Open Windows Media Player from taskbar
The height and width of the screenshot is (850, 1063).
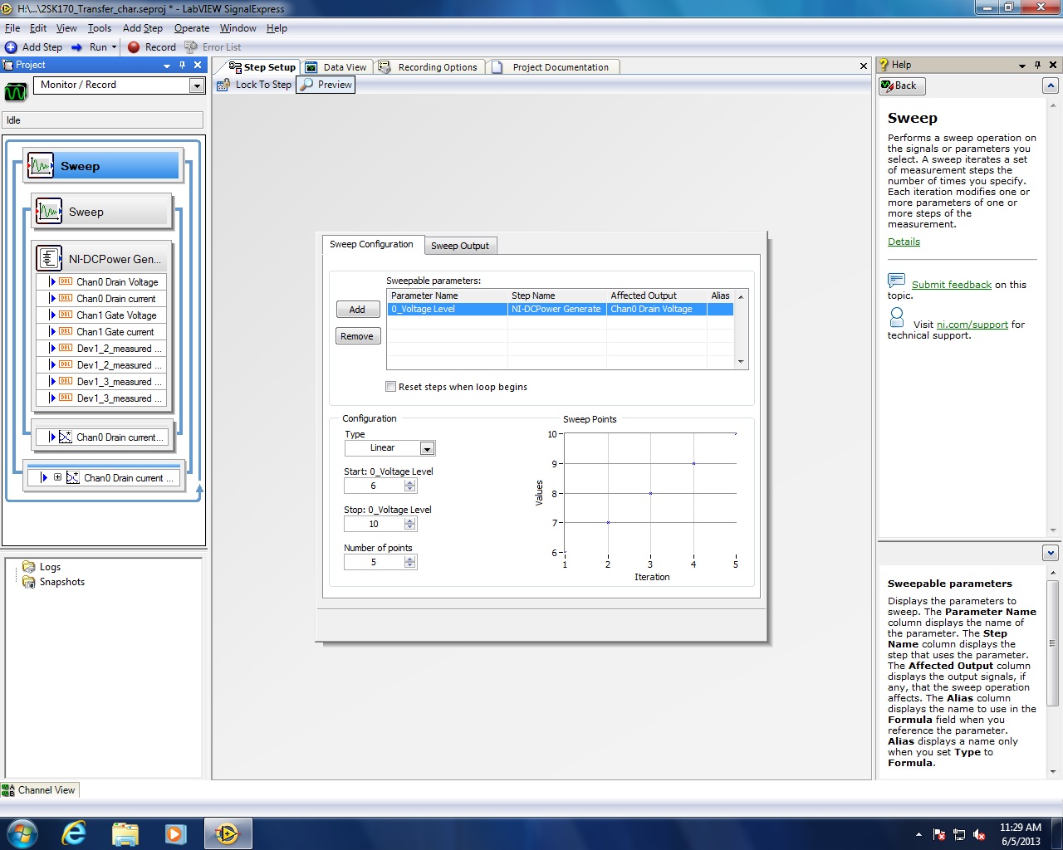click(x=175, y=833)
